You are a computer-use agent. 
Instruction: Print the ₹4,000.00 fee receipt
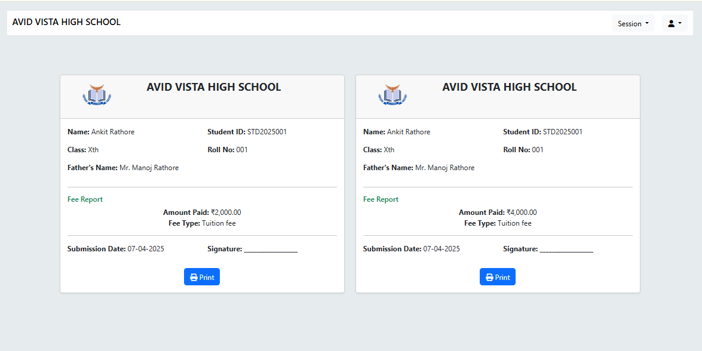pos(498,277)
